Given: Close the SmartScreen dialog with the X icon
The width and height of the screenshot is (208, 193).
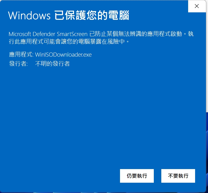Looking at the screenshot, I should coord(197,6).
